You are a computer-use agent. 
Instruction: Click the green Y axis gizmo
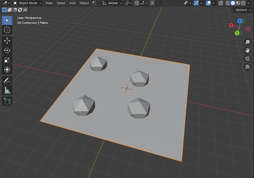click(237, 33)
